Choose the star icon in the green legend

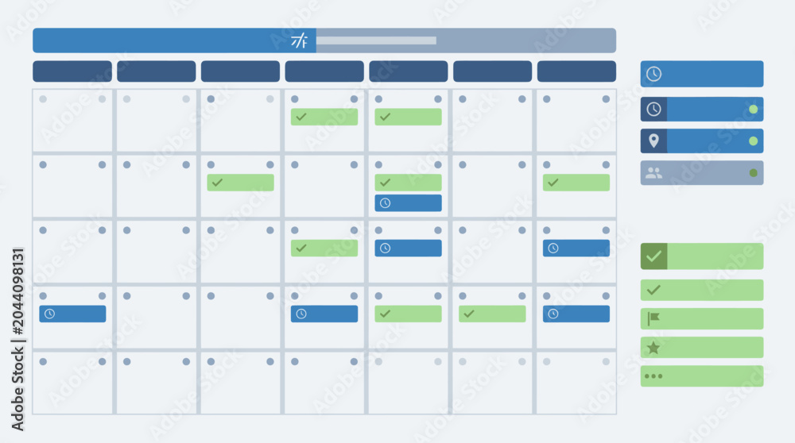pyautogui.click(x=653, y=347)
